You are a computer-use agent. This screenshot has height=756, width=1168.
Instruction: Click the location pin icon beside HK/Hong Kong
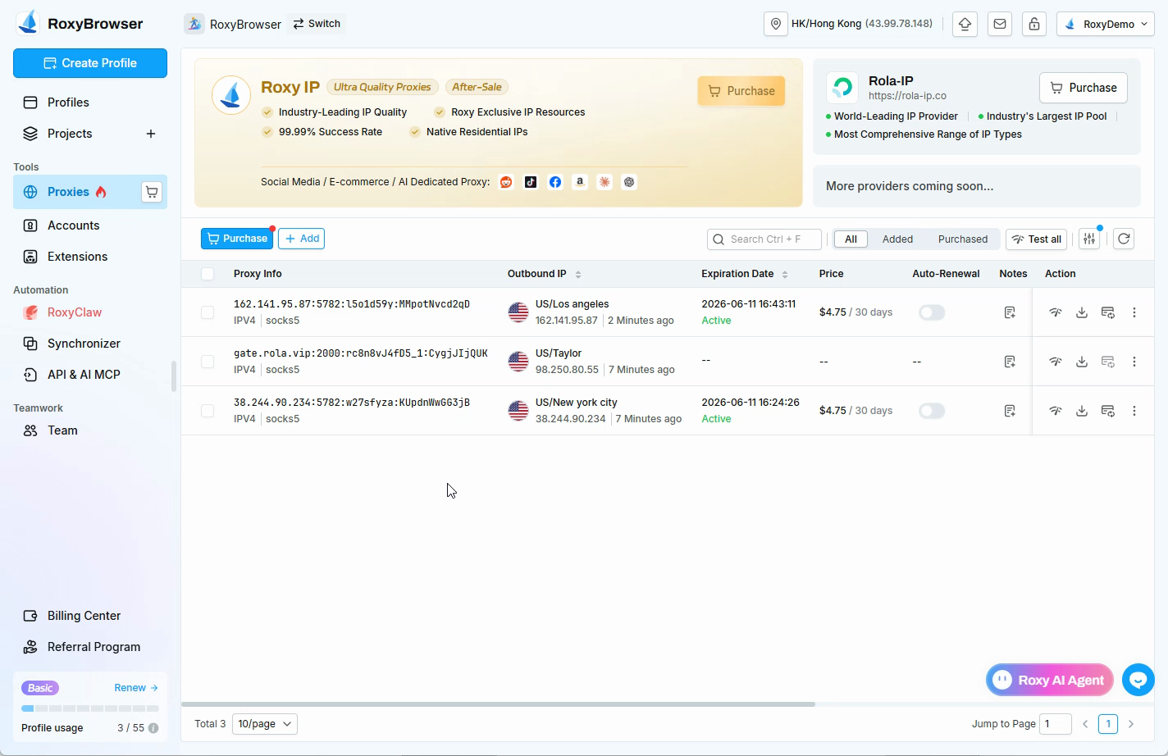pyautogui.click(x=775, y=24)
